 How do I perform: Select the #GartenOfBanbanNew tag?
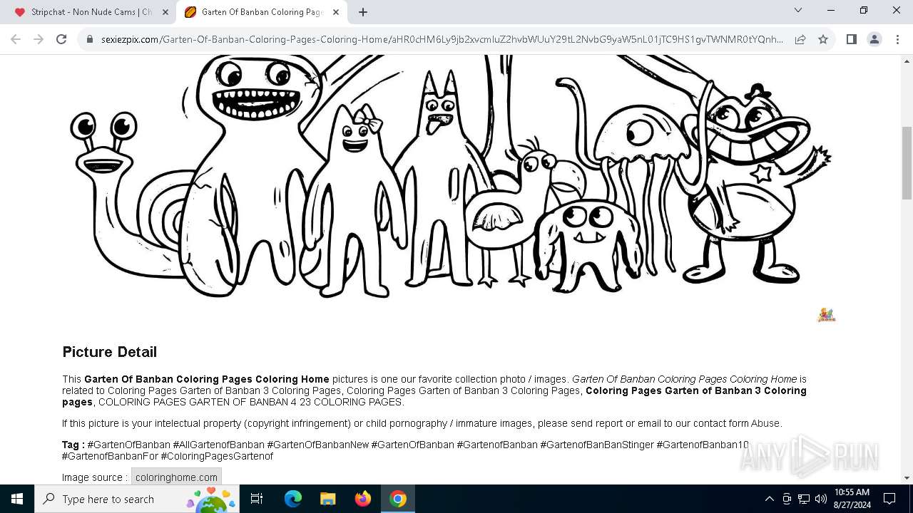(318, 445)
